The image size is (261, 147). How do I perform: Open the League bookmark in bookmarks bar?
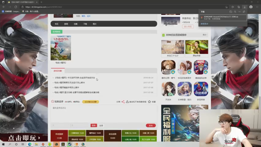point(11,11)
